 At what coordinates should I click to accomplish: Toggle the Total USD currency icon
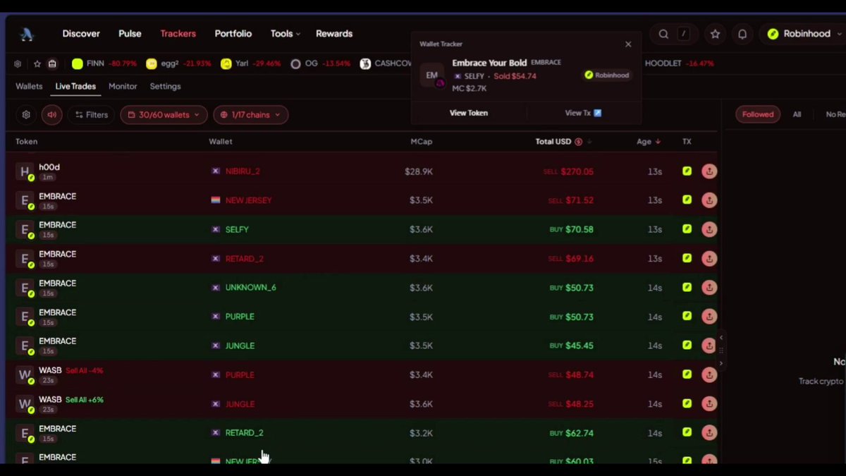(578, 142)
